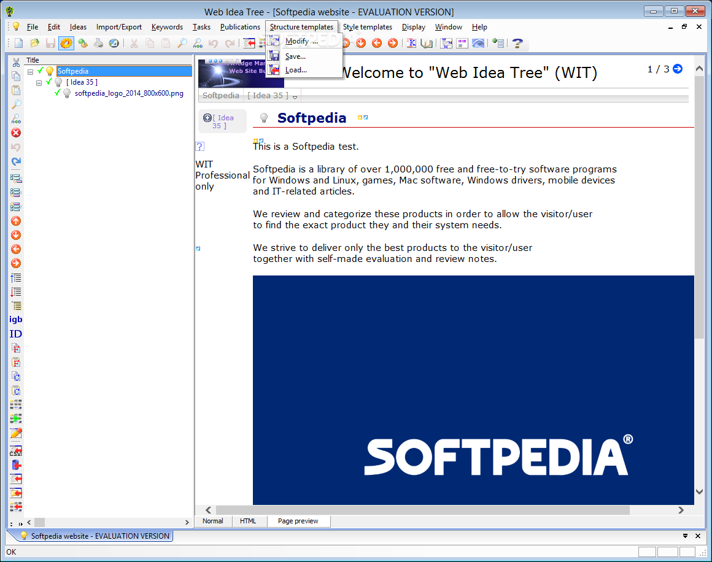Switch to the Normal view tab

(212, 521)
